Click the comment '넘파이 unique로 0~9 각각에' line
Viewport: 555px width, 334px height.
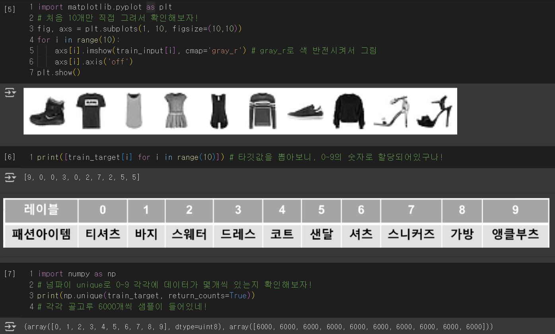pos(175,285)
